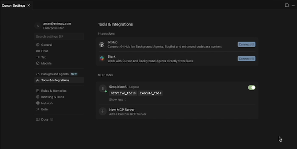297x149 pixels.
Task: Click the plus icon for New MCP Server
Action: 103,111
